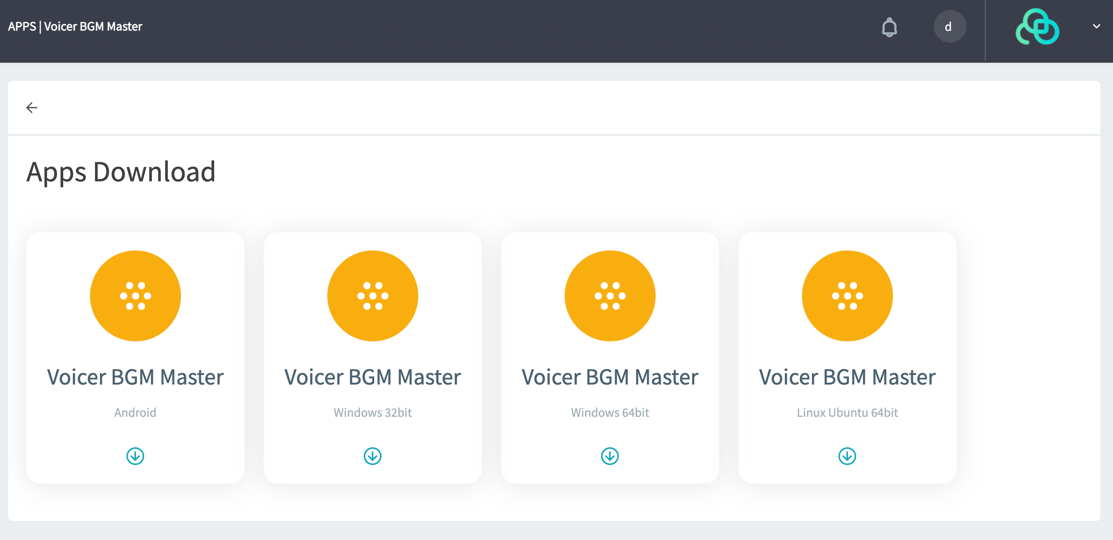Screen dimensions: 1113x540
Task: Download the Windows 64bit app
Action: click(610, 456)
